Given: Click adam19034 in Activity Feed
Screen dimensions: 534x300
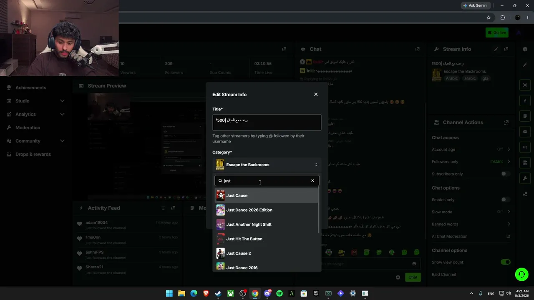Looking at the screenshot, I should click(96, 222).
